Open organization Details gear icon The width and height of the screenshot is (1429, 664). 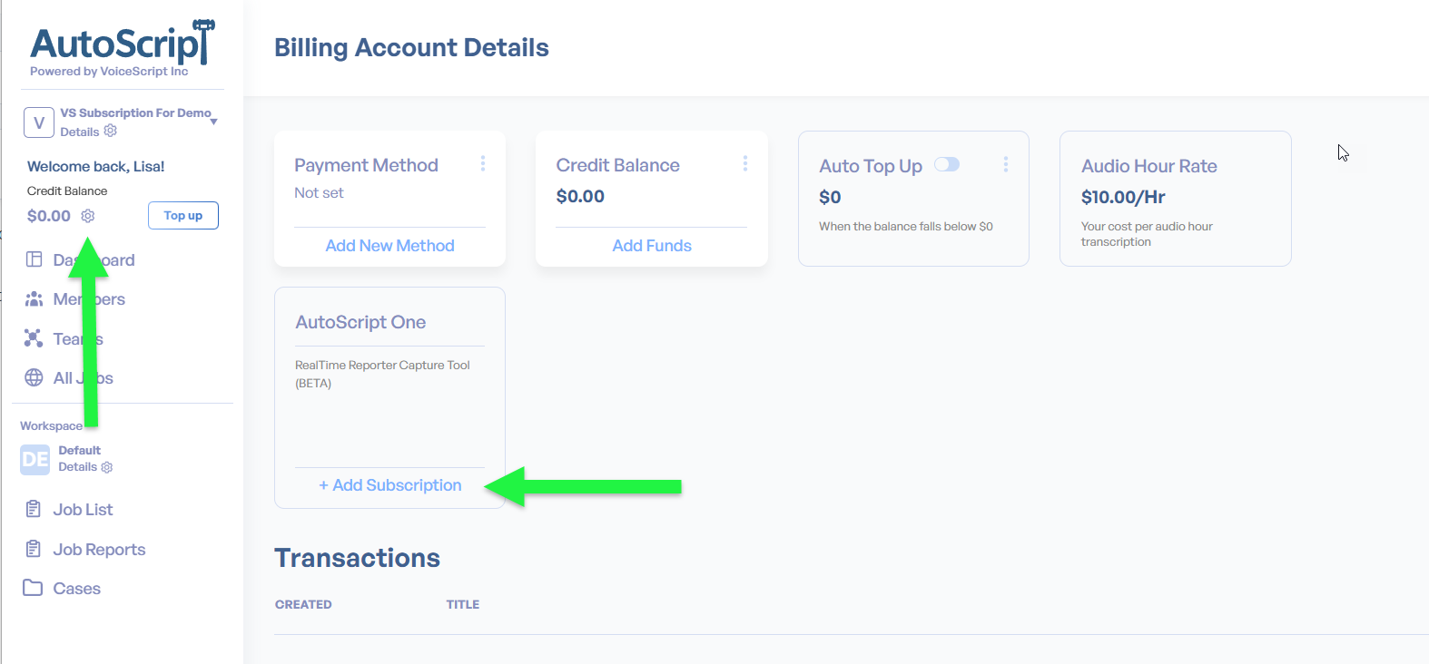coord(111,131)
